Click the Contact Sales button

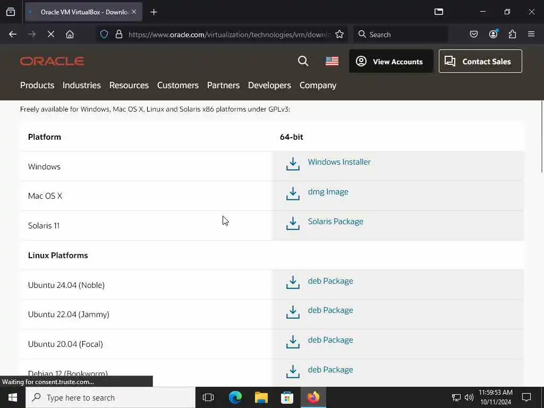(480, 62)
